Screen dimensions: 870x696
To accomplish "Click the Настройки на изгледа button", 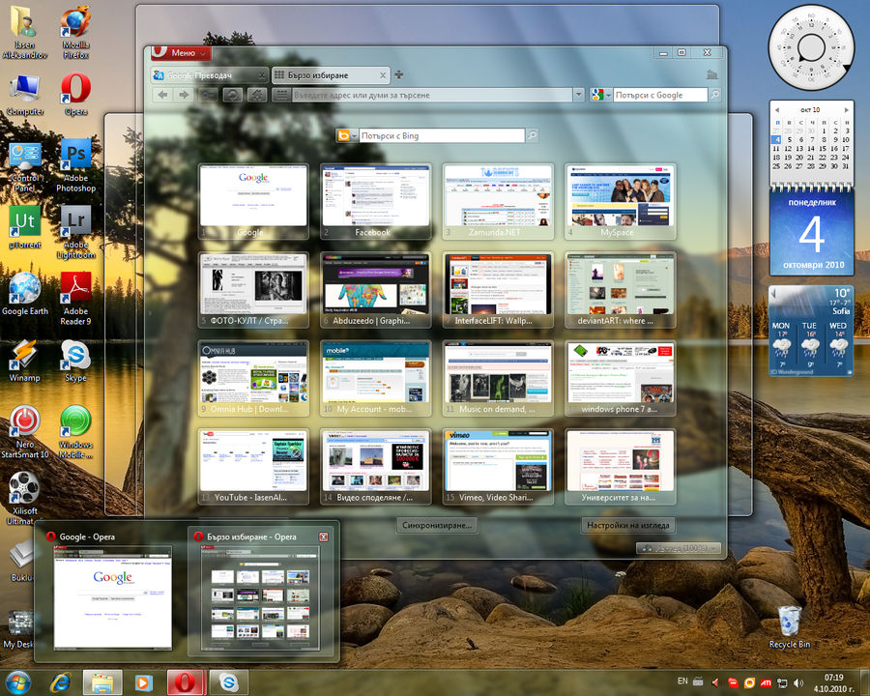I will coord(628,525).
